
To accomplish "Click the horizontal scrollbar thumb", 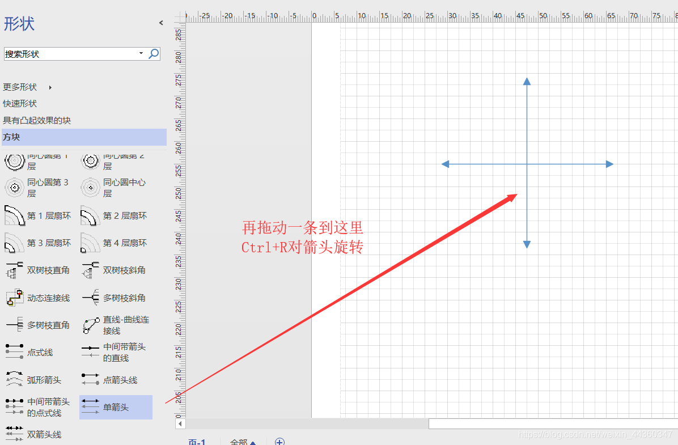I will coord(553,424).
